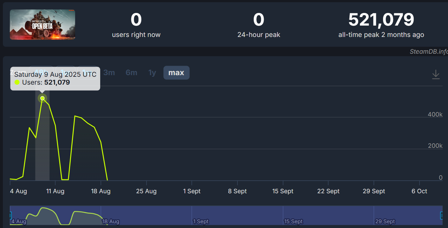Click the 521,079 all-time peak figure
The height and width of the screenshot is (228, 448).
click(x=381, y=20)
